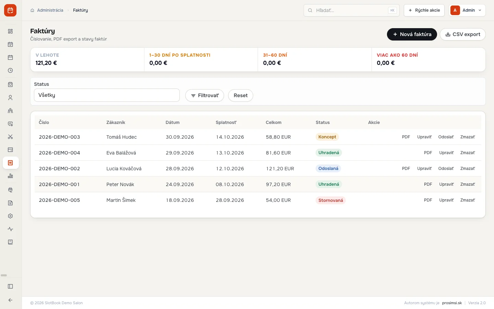Open the scissors services icon in sidebar
494x309 pixels.
[10, 137]
